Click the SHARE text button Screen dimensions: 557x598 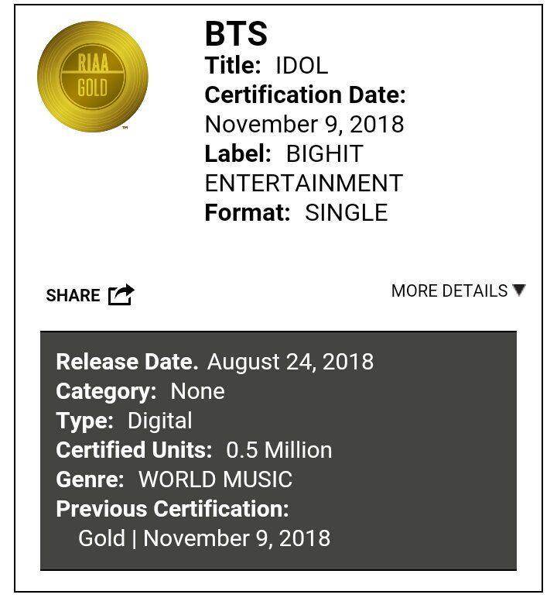73,296
